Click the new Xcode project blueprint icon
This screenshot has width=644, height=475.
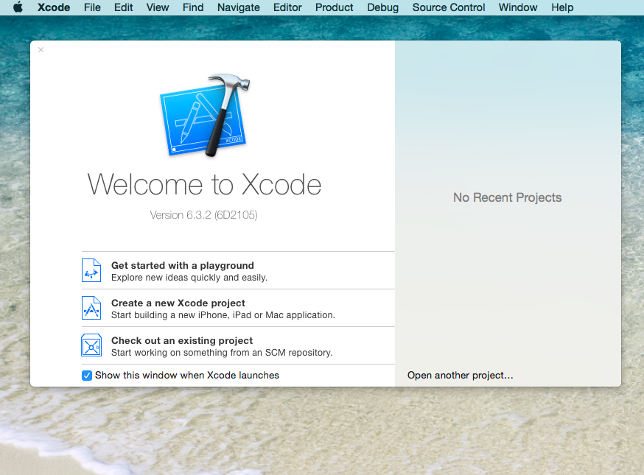pyautogui.click(x=91, y=308)
